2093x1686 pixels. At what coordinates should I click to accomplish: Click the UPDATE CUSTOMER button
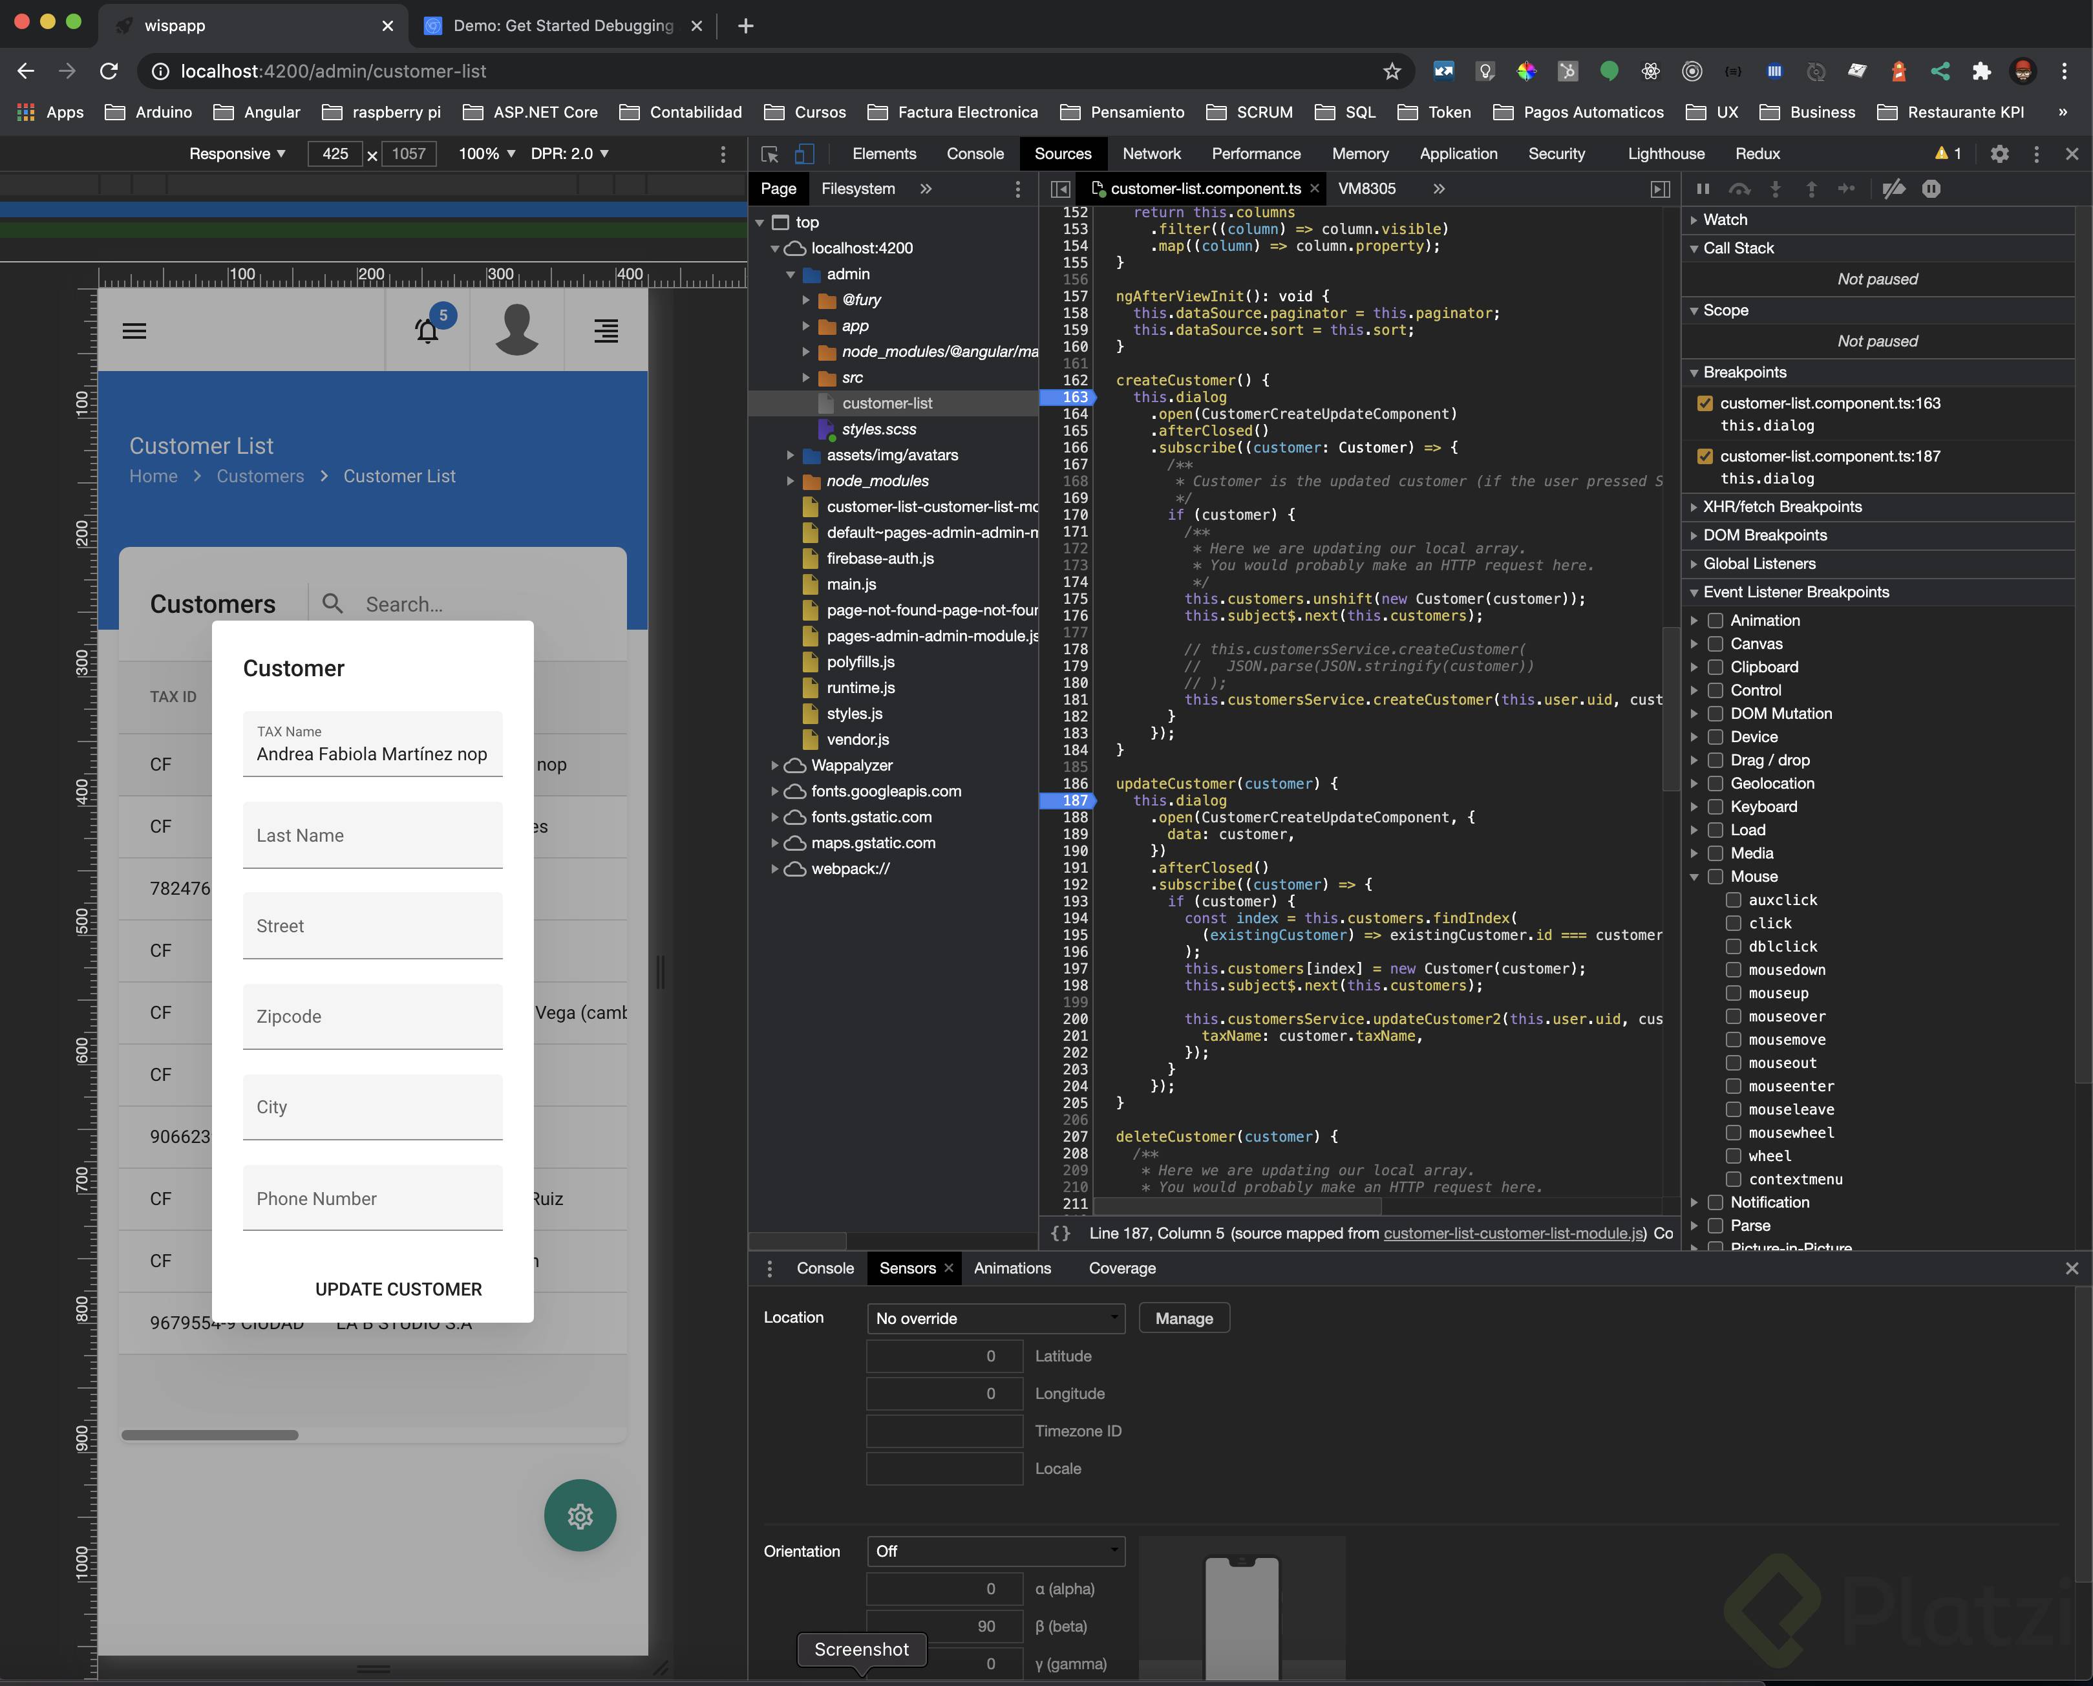[398, 1289]
